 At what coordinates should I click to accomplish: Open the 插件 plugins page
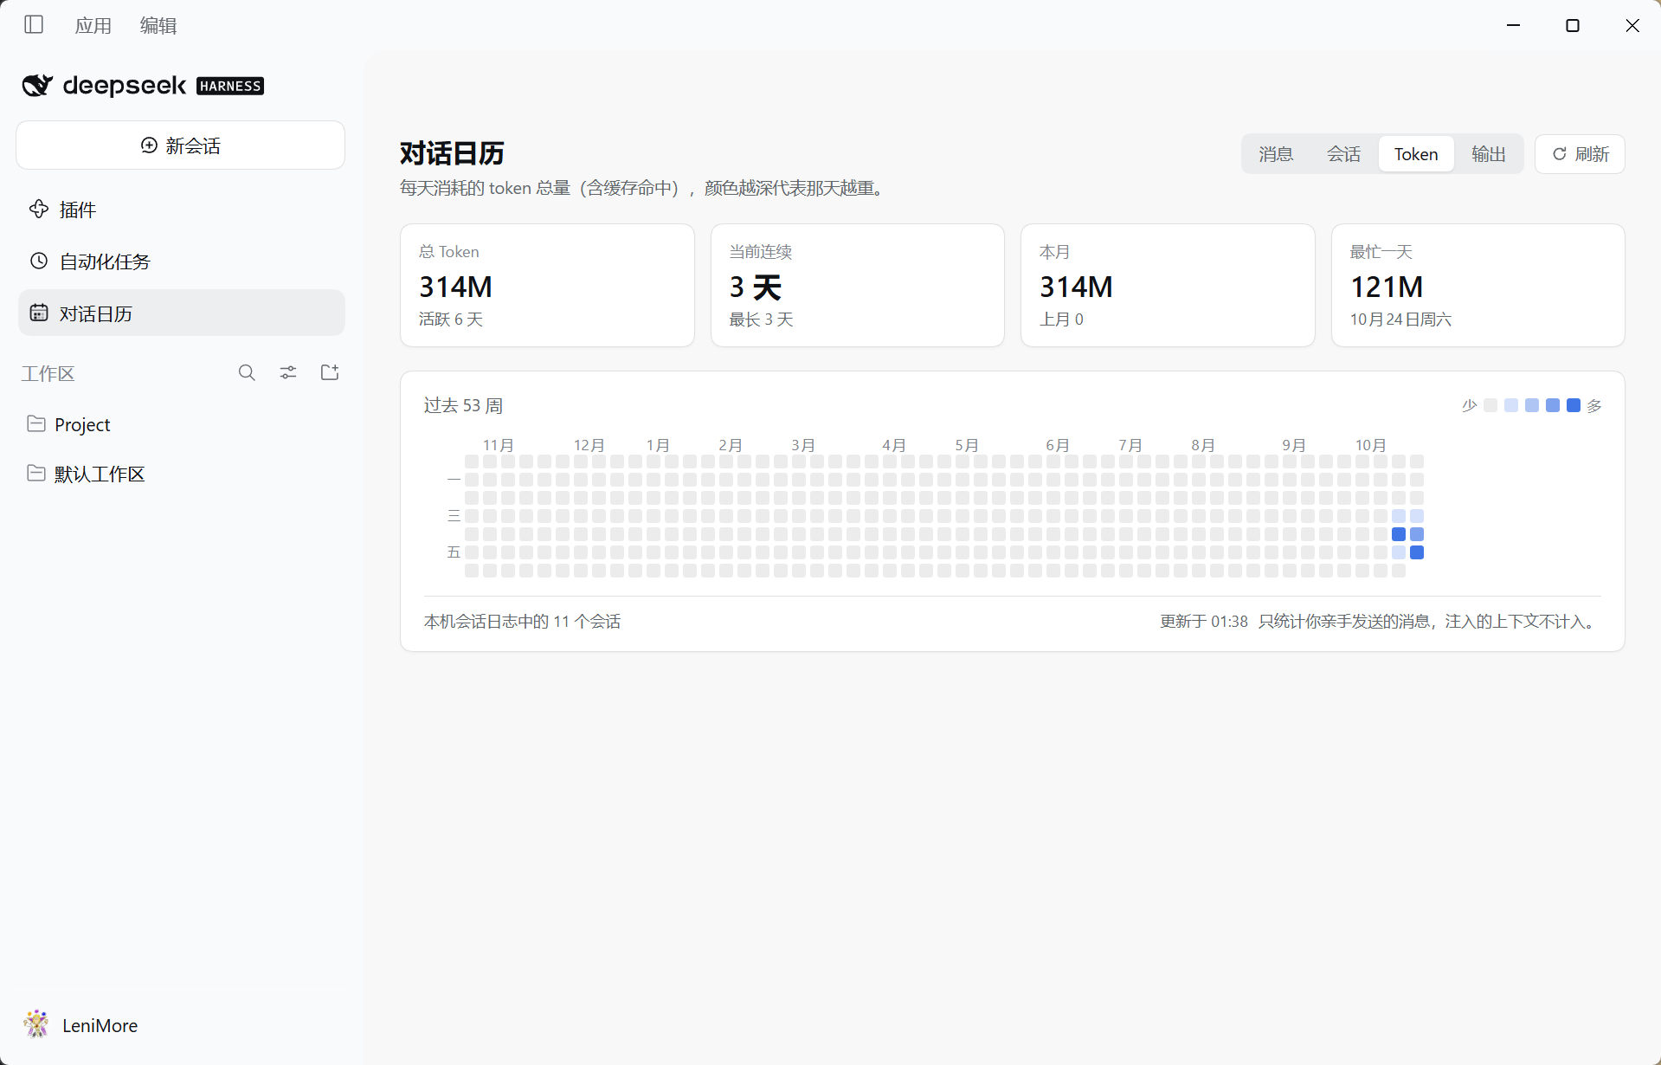point(182,210)
